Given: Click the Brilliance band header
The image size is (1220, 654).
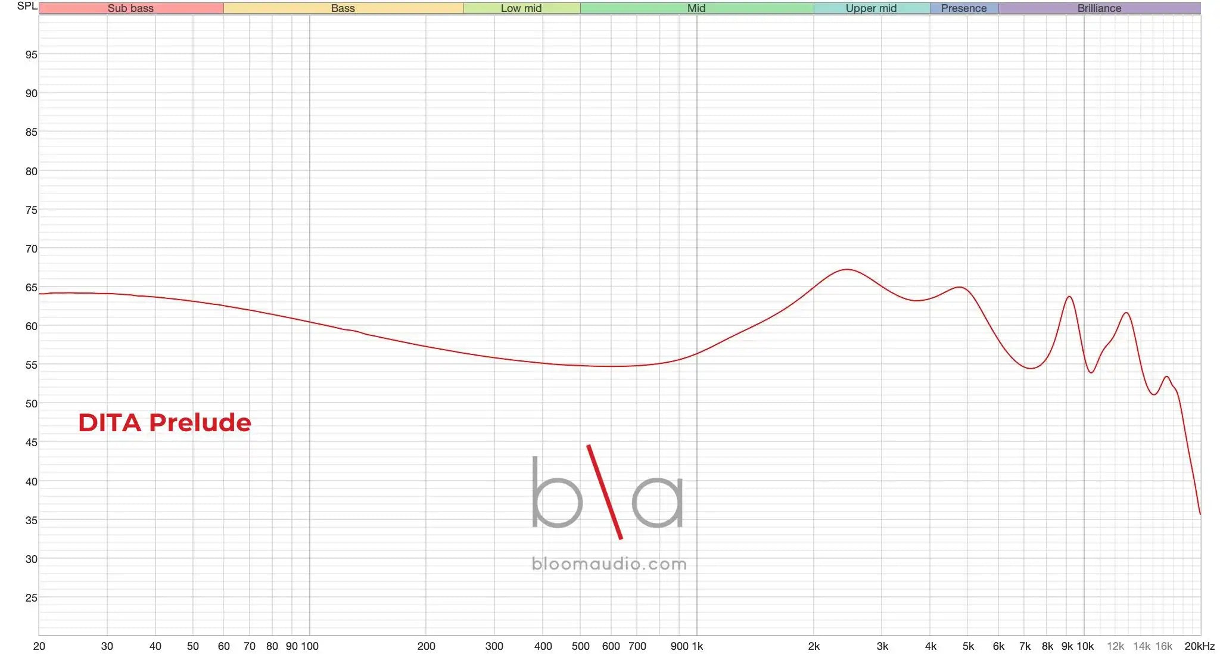Looking at the screenshot, I should tap(1098, 8).
